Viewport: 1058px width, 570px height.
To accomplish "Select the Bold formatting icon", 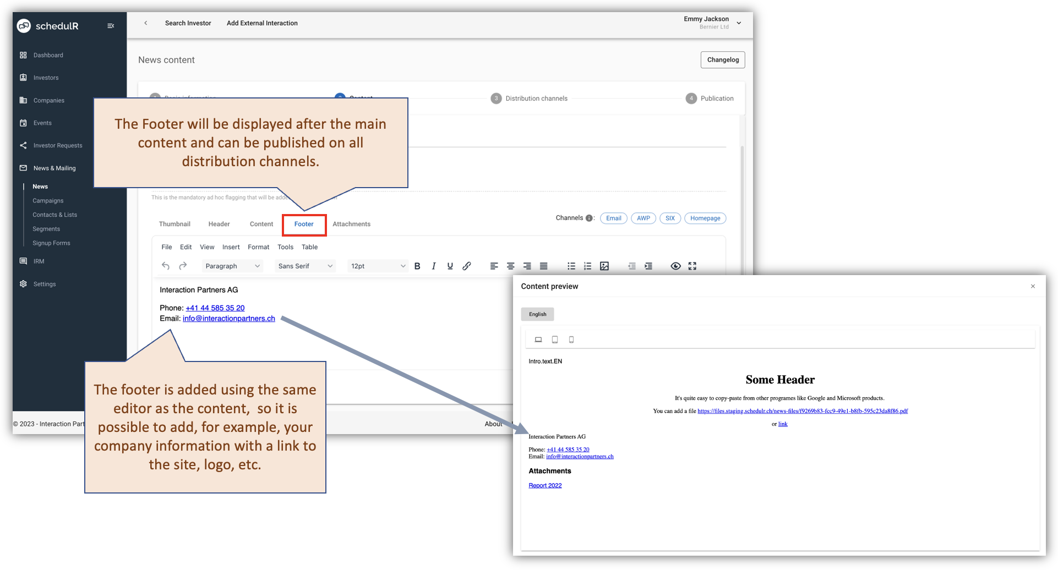I will (417, 266).
